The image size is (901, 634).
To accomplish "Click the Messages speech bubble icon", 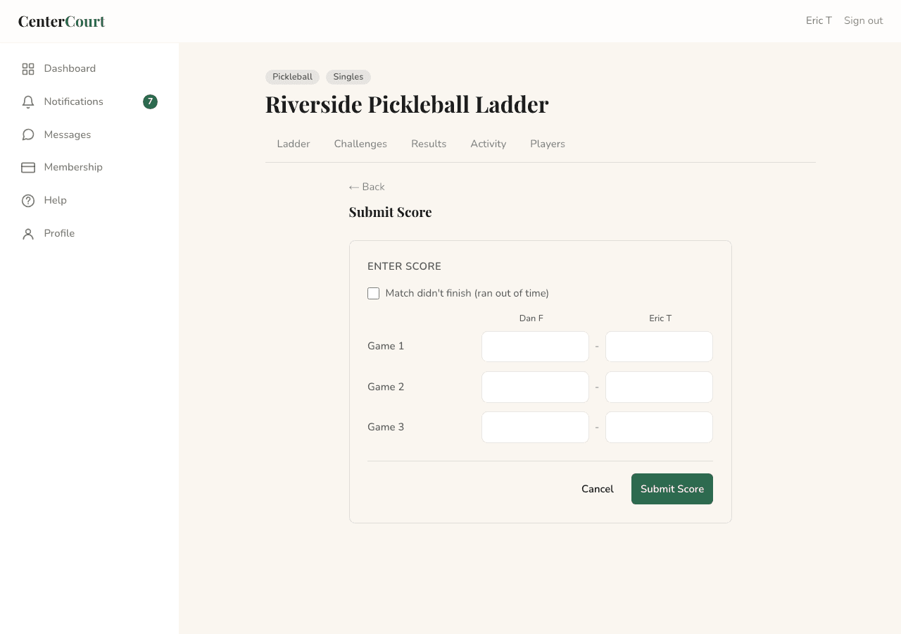I will (28, 135).
